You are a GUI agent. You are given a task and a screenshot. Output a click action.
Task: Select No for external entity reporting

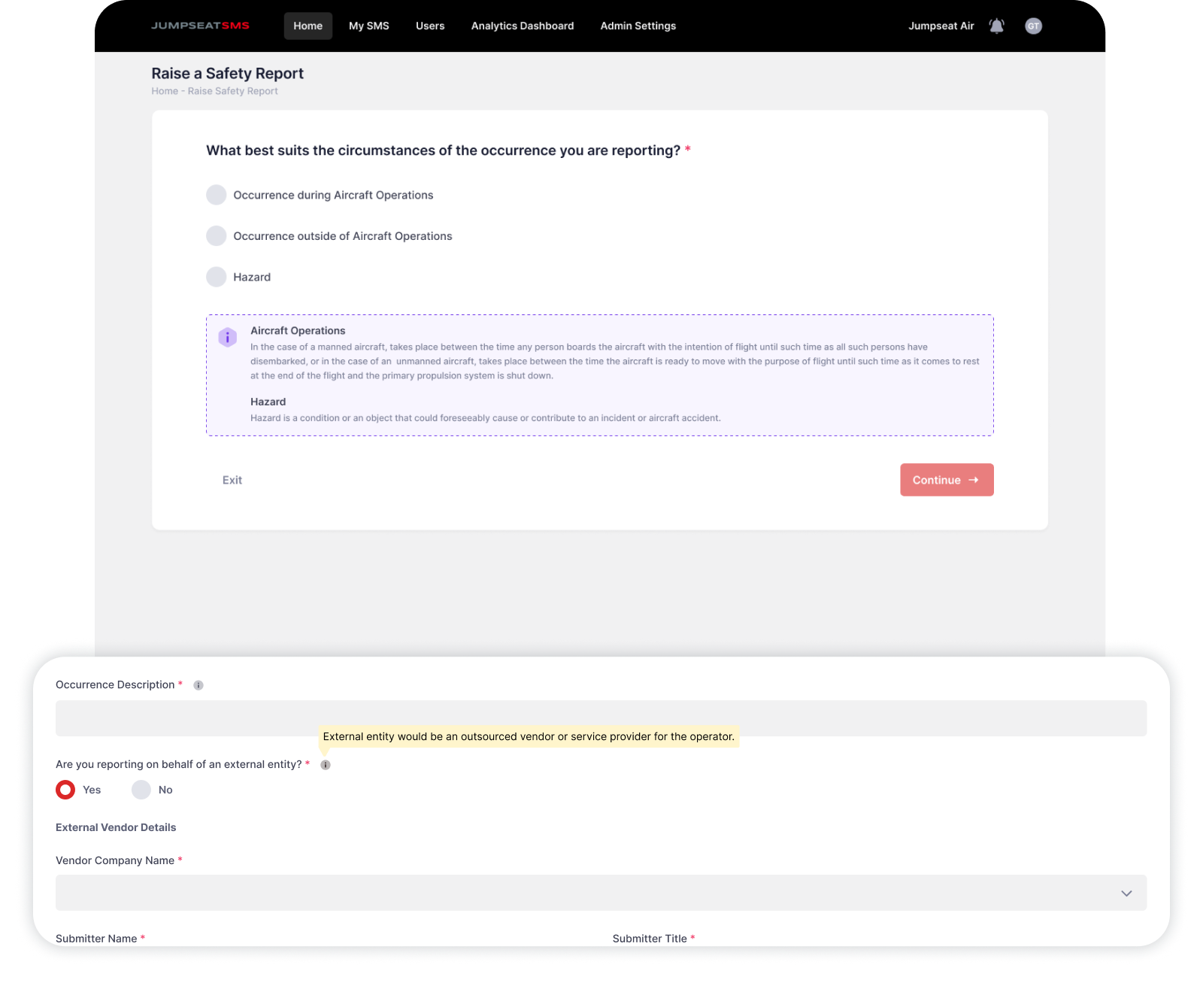(x=141, y=790)
